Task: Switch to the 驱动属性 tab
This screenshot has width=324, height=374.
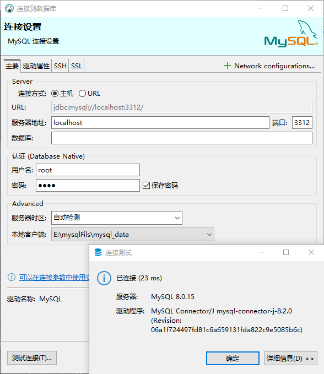Action: click(x=36, y=66)
